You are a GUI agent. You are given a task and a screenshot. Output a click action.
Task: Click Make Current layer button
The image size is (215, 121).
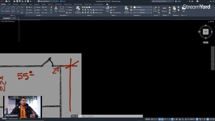(x=98, y=10)
